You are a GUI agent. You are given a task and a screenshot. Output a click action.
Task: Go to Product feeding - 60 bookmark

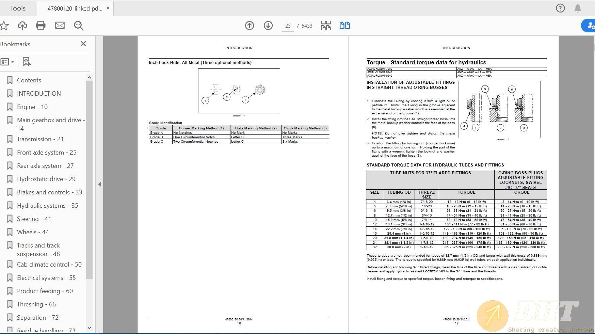click(45, 291)
